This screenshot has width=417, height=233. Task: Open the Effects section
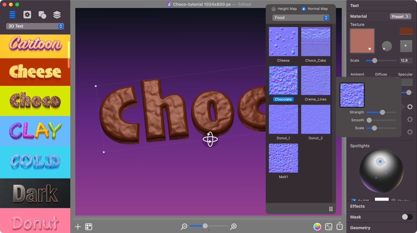[x=357, y=206]
